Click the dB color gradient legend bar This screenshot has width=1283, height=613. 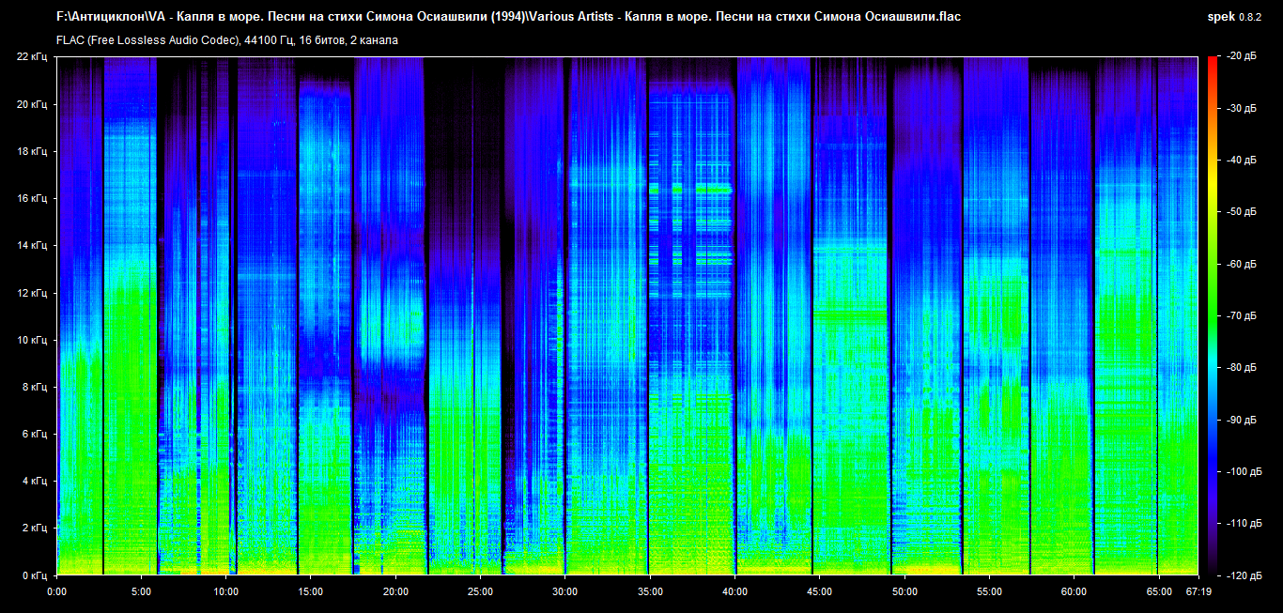[x=1213, y=315]
